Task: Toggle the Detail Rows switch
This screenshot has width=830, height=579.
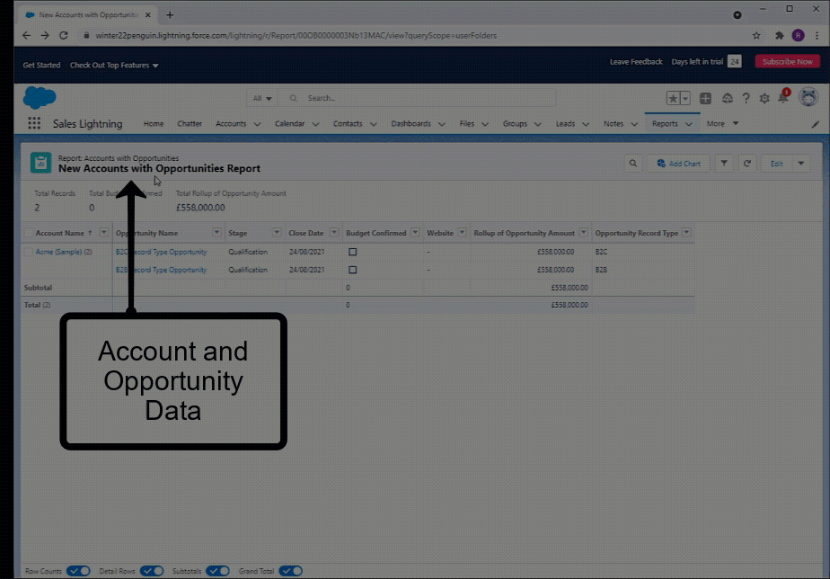Action: pyautogui.click(x=152, y=571)
